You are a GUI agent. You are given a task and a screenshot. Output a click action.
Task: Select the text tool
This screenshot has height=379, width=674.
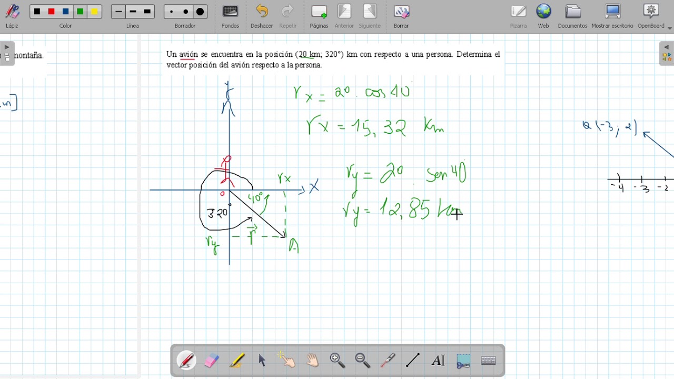pyautogui.click(x=438, y=361)
